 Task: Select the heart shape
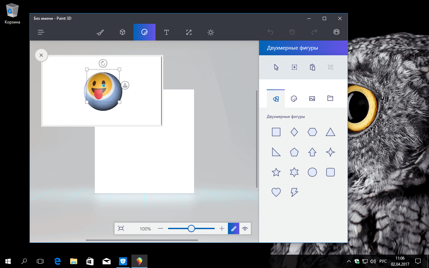pos(276,192)
